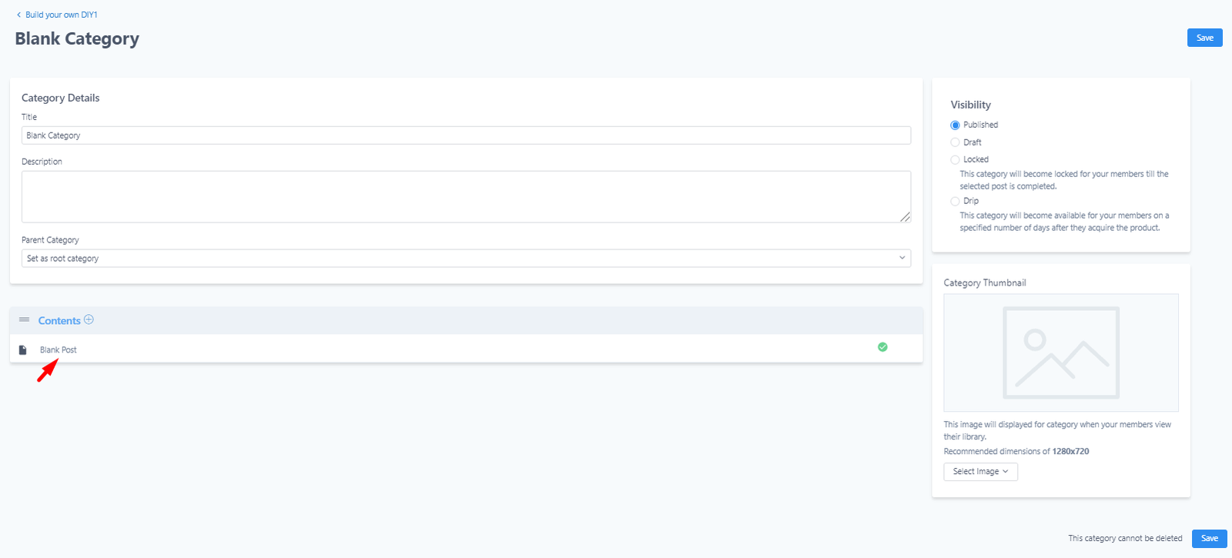Select the Draft visibility option
The width and height of the screenshot is (1232, 558).
click(955, 142)
